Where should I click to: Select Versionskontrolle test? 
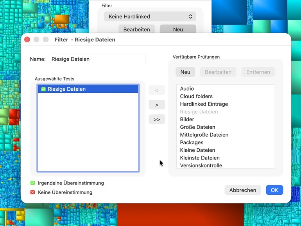(x=226, y=165)
